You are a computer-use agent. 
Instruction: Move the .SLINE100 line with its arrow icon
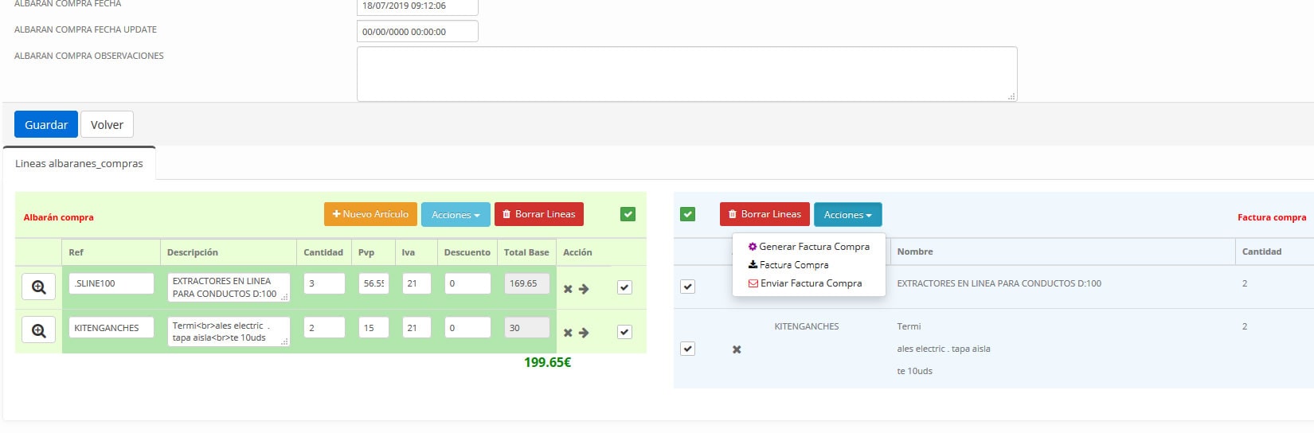tap(584, 289)
